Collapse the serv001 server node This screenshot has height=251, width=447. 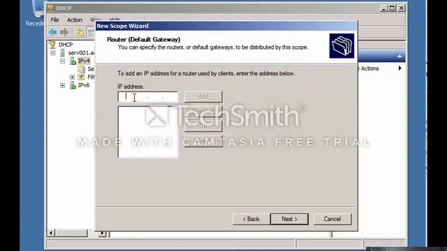[53, 53]
